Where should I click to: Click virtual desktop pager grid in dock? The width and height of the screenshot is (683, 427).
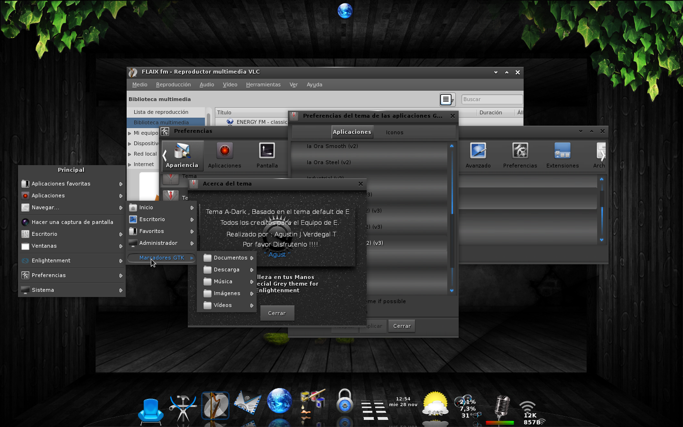point(375,410)
